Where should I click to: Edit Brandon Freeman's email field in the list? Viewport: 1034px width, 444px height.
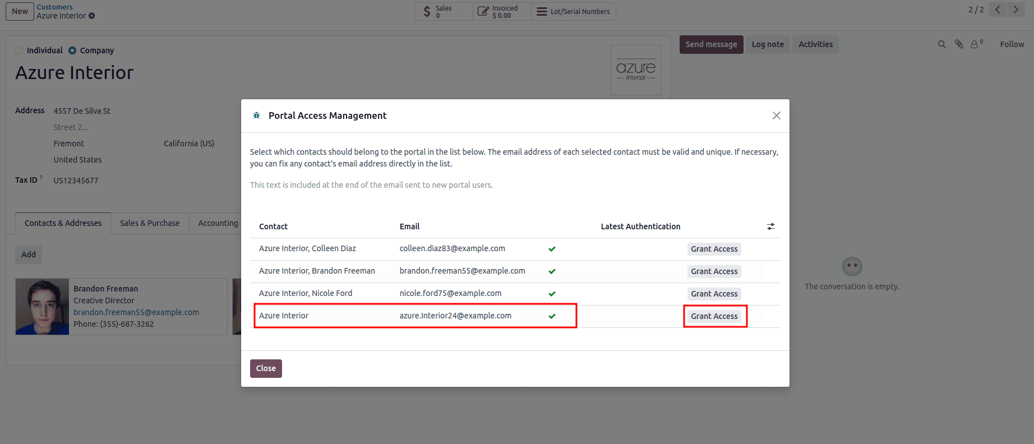[462, 271]
